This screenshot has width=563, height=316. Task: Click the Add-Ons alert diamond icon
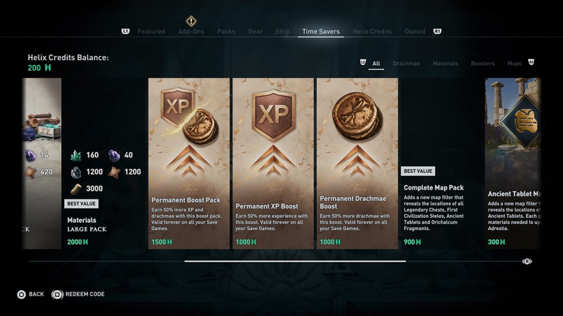(191, 21)
